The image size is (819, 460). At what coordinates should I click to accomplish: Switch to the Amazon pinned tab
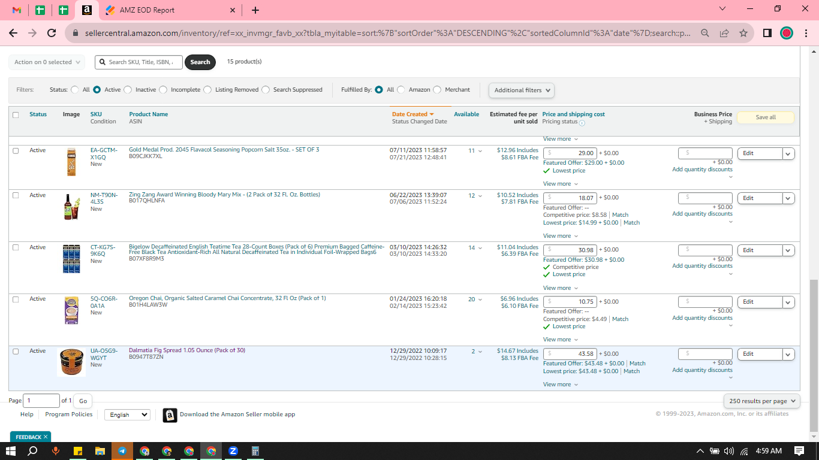(x=86, y=10)
